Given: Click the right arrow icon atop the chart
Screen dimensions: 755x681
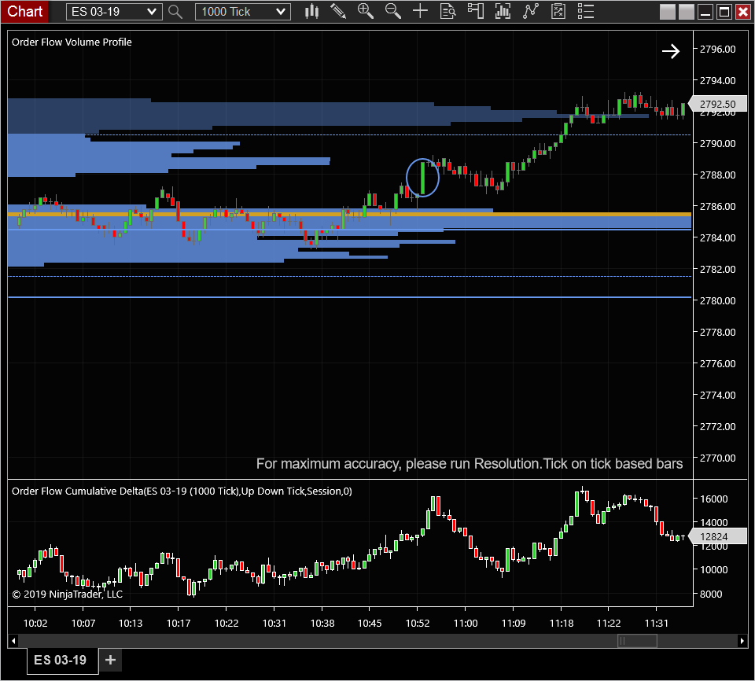Looking at the screenshot, I should pos(671,51).
